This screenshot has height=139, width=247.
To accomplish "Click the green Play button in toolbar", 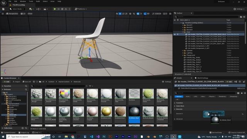I will click(x=55, y=9).
